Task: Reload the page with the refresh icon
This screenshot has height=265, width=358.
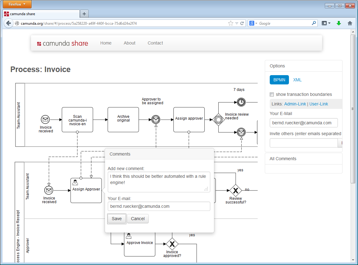Action: (242, 23)
